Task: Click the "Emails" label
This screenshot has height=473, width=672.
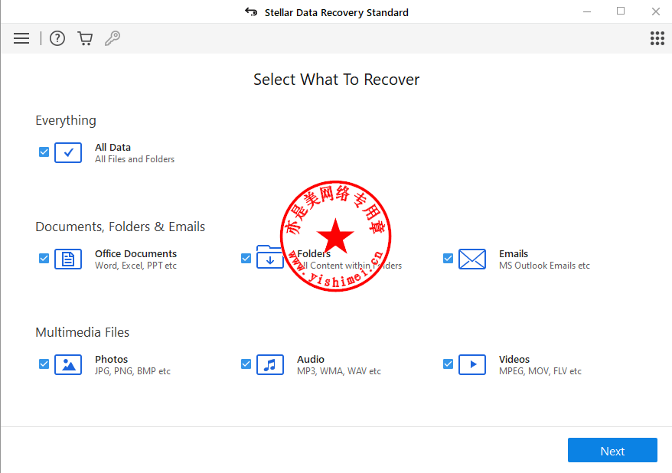Action: 514,253
